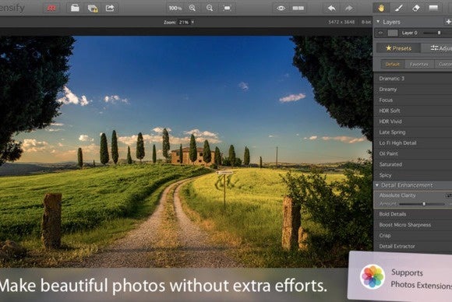Select the Custom presets tab
This screenshot has height=302, width=452.
point(443,64)
